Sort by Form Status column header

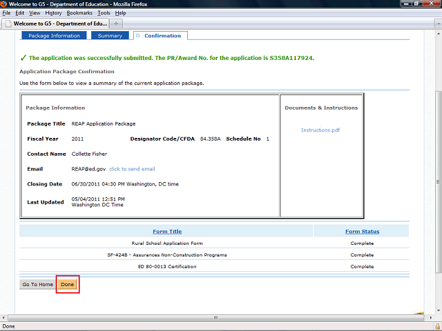362,232
